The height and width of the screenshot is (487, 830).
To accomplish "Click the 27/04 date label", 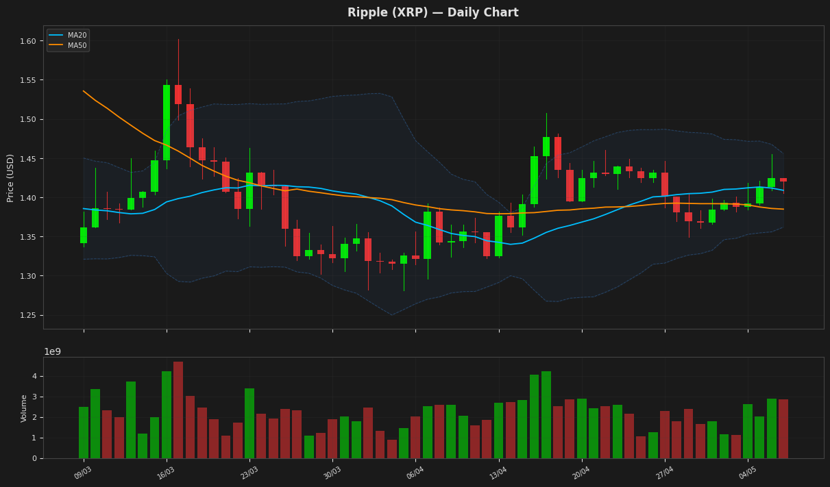I will [664, 473].
